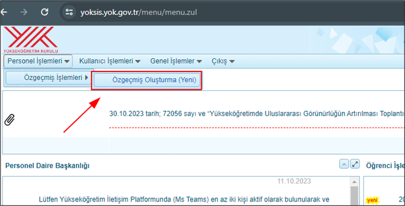
Task: Click the Personel Daire Başkanlığı heading
Action: pyautogui.click(x=47, y=166)
